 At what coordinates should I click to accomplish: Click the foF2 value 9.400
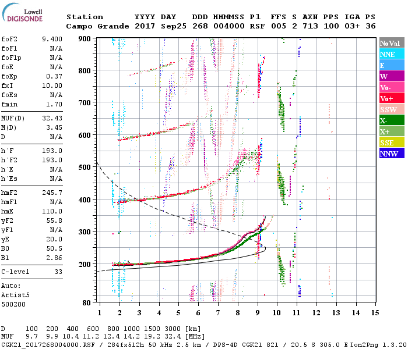52,39
